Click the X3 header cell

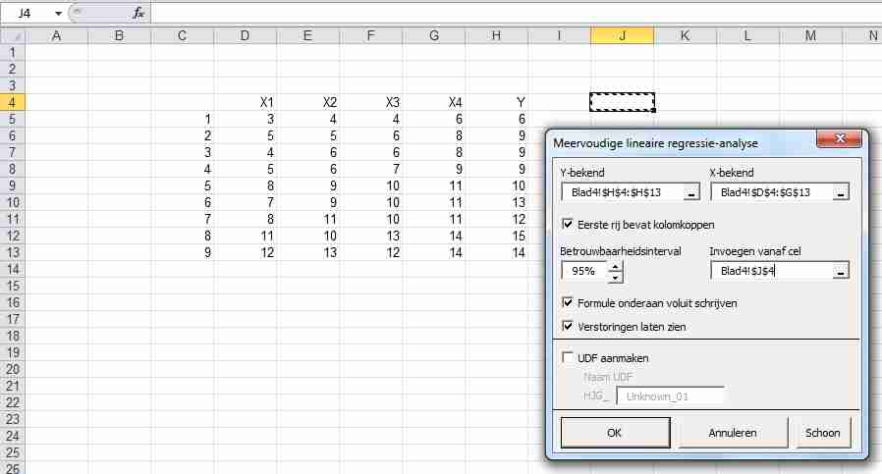tap(370, 102)
